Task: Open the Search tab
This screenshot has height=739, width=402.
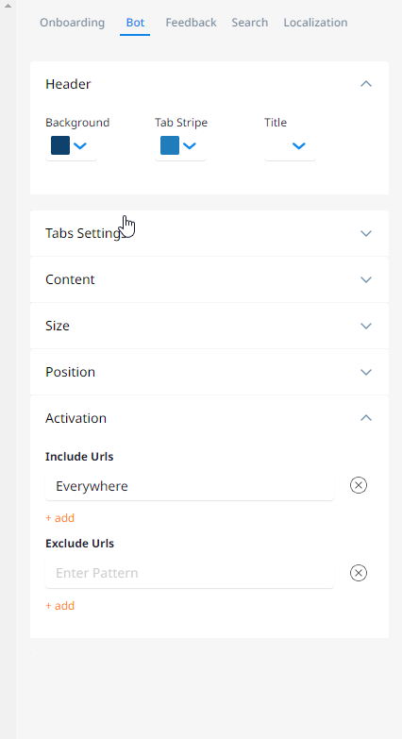Action: click(250, 22)
